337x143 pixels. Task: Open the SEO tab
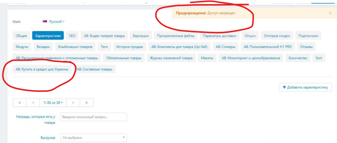(72, 35)
